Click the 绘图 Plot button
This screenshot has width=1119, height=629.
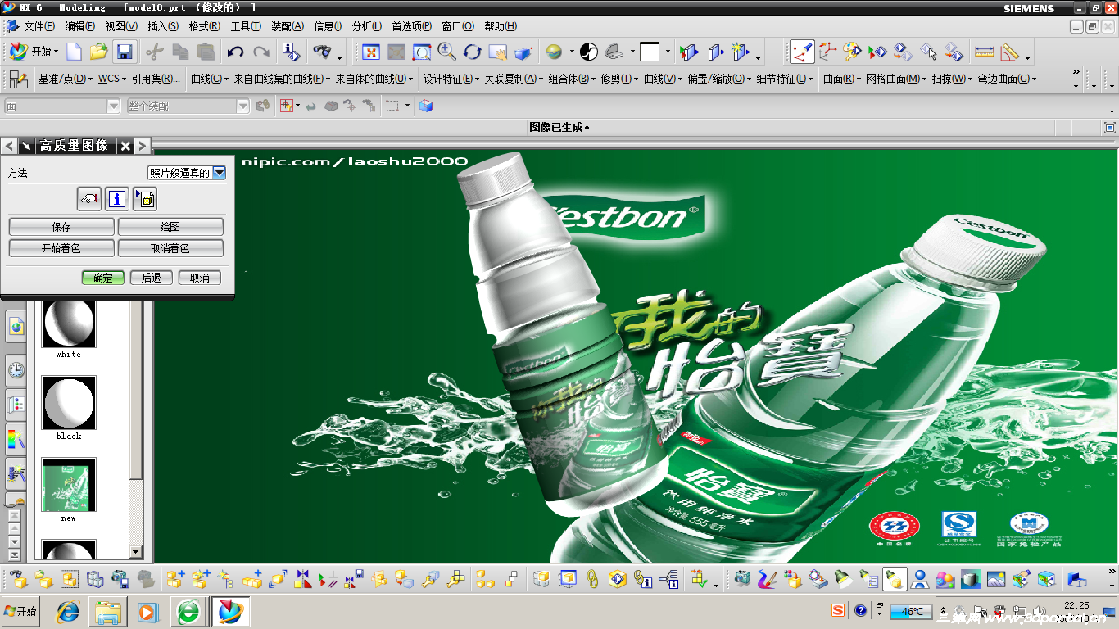pos(170,227)
